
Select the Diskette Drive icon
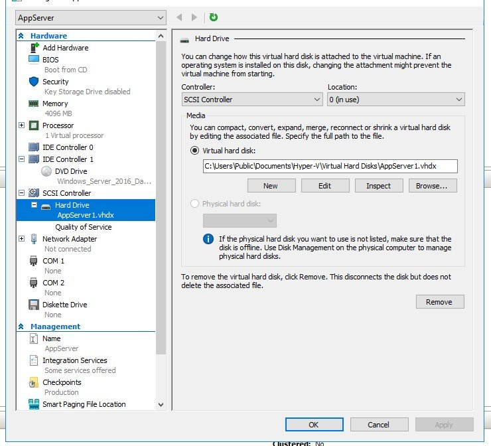(34, 305)
